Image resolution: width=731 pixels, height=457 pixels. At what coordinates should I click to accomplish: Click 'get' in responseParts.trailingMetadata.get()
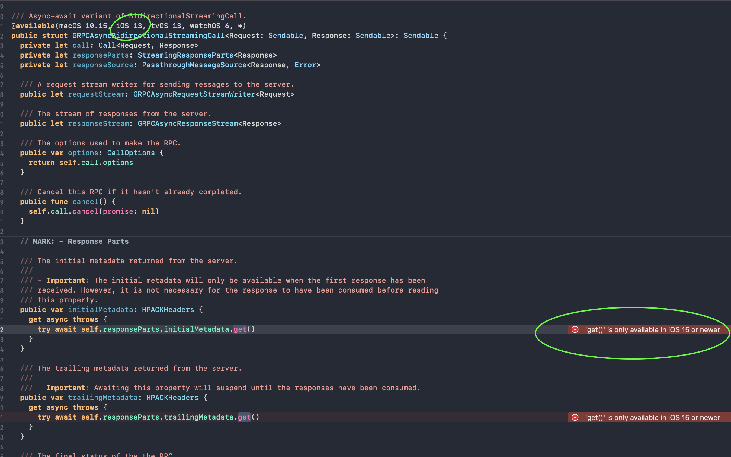[244, 417]
